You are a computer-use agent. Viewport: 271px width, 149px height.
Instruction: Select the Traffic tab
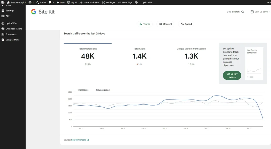point(145,24)
